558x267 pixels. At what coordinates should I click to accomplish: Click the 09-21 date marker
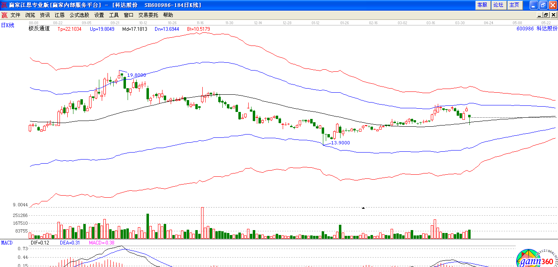click(115, 23)
